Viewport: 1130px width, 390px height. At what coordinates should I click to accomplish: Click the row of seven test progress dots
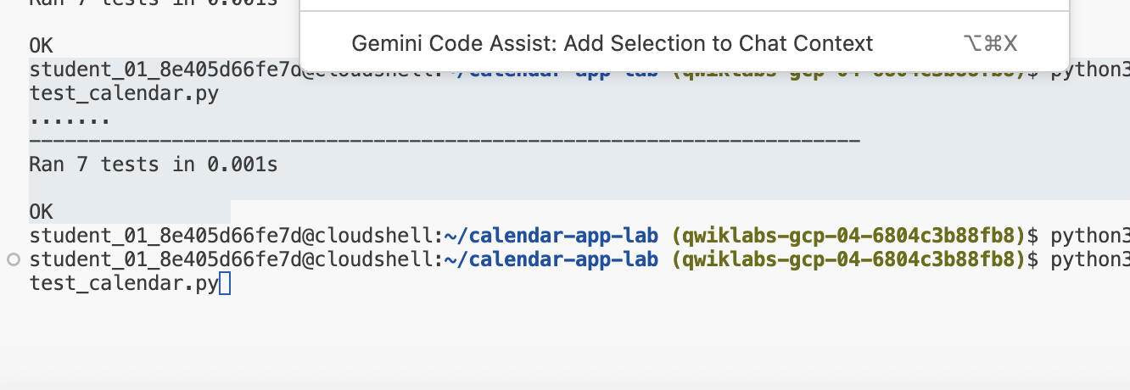[70, 117]
